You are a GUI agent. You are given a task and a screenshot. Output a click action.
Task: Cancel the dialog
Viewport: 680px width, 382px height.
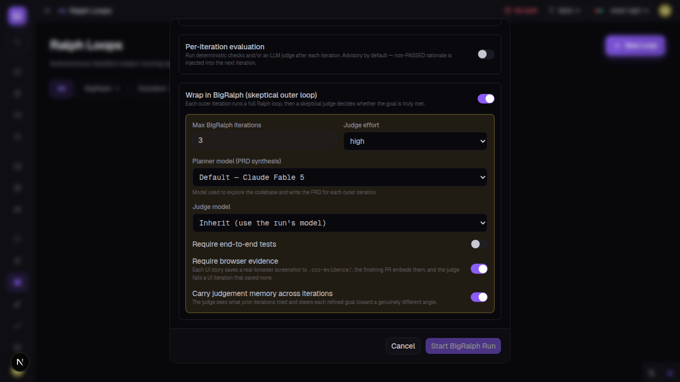click(x=403, y=346)
